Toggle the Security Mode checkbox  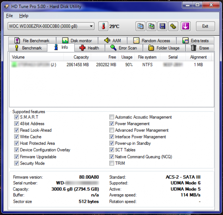coord(16,163)
